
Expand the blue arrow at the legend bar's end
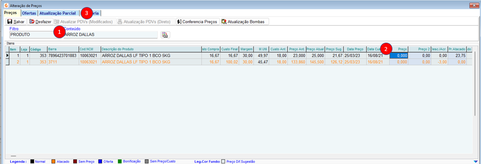coord(475,161)
